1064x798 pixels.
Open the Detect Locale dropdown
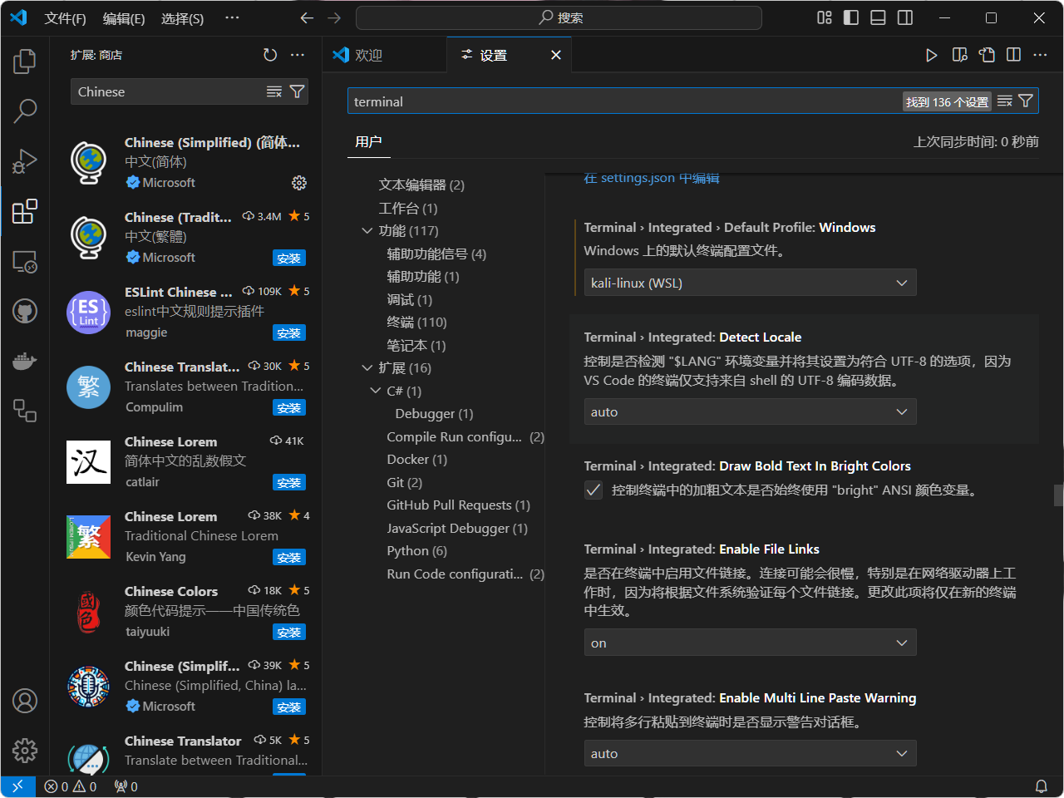750,412
